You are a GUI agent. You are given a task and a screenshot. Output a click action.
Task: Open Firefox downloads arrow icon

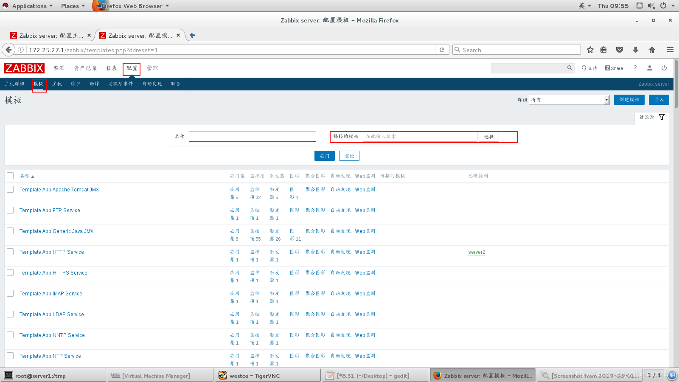[636, 50]
